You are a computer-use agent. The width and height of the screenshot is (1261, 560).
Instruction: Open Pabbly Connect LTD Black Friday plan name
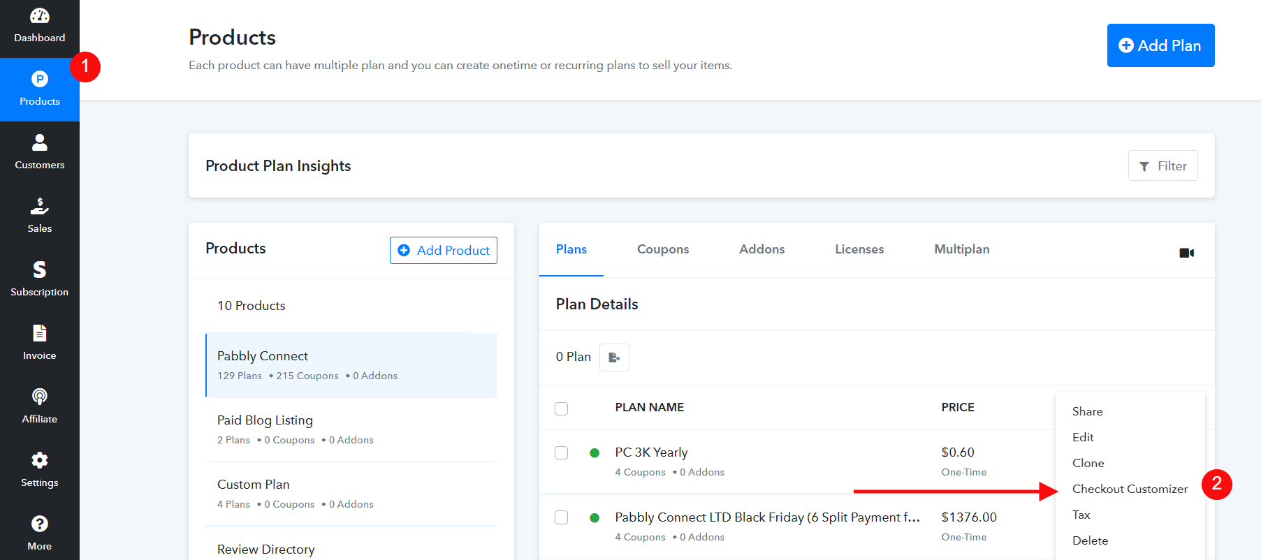point(767,517)
